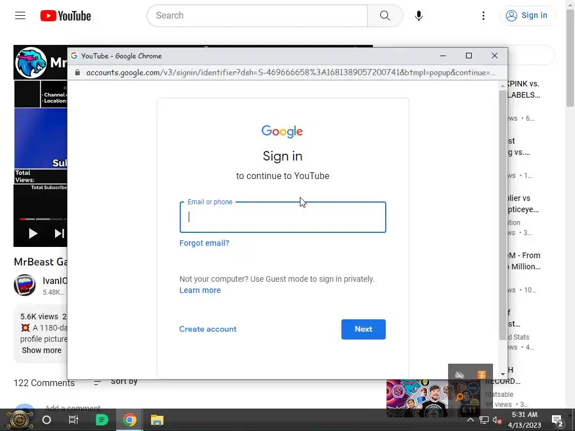575x431 pixels.
Task: Click Google favicon in popup title bar
Action: (74, 56)
